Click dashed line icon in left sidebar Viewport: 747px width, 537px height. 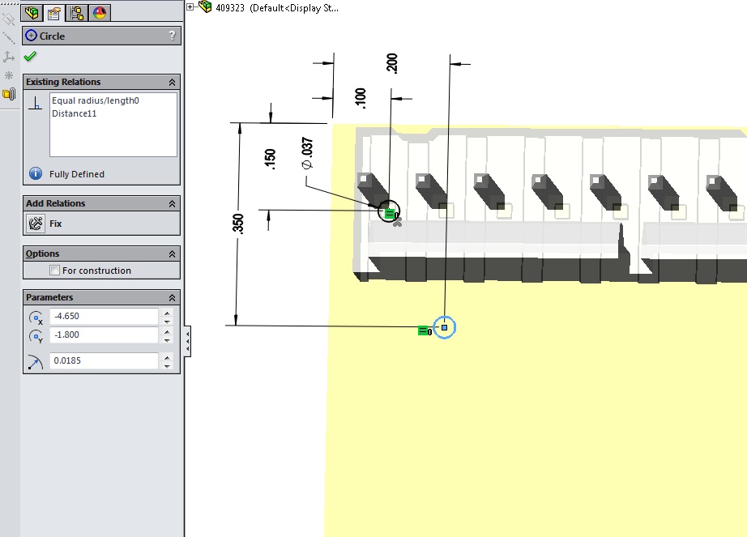click(x=9, y=37)
